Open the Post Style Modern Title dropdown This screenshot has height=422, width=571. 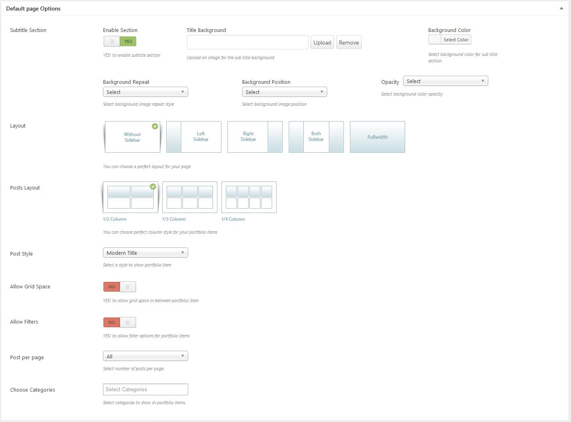pyautogui.click(x=145, y=253)
